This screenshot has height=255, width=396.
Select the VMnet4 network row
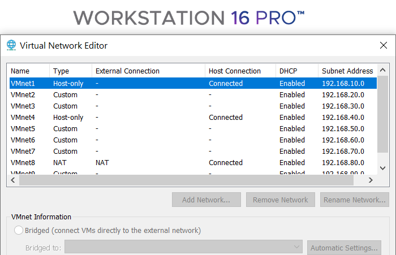(x=193, y=118)
